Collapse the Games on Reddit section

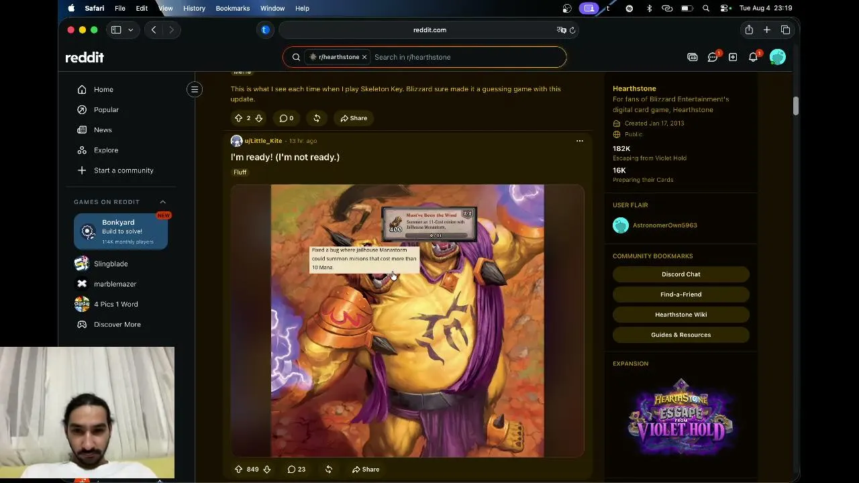click(162, 202)
